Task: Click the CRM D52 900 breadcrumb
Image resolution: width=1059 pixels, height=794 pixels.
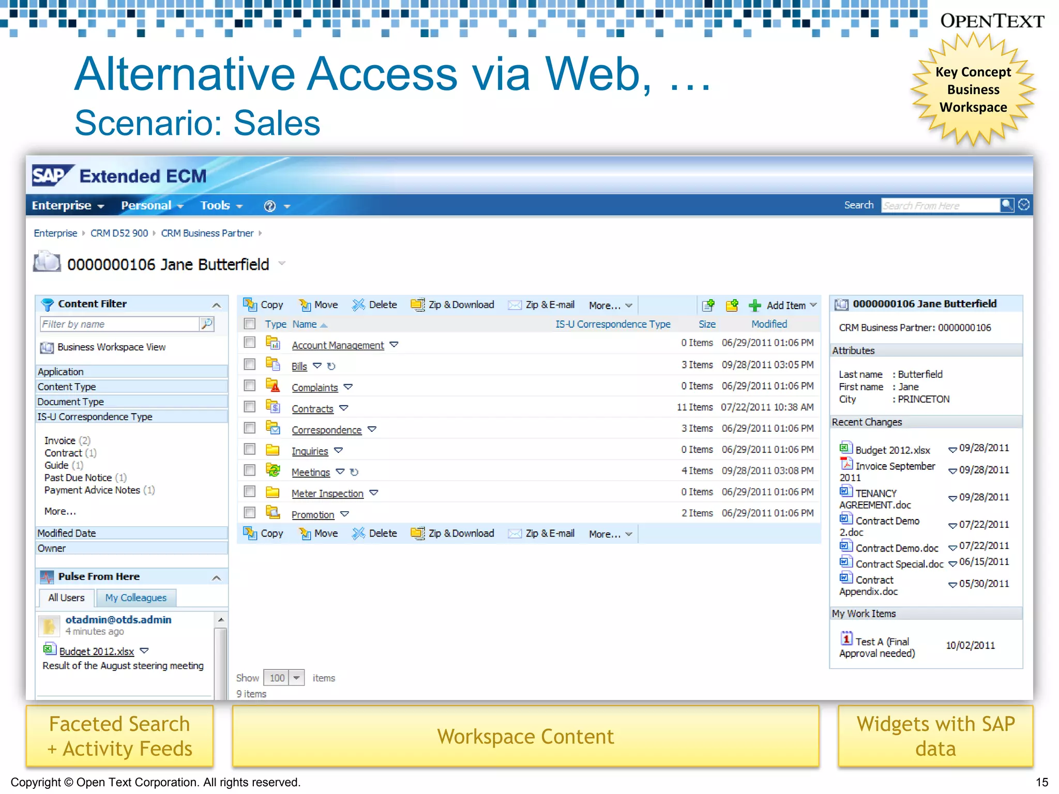Action: (x=119, y=233)
